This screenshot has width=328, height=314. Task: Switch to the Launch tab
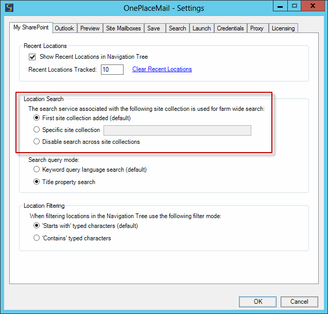[x=202, y=28]
